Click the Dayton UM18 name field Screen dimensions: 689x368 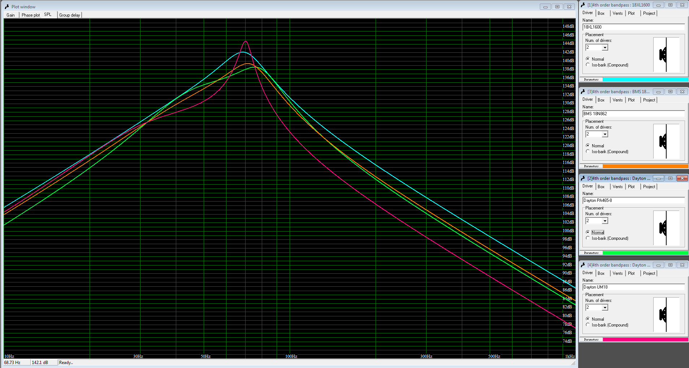coord(633,287)
